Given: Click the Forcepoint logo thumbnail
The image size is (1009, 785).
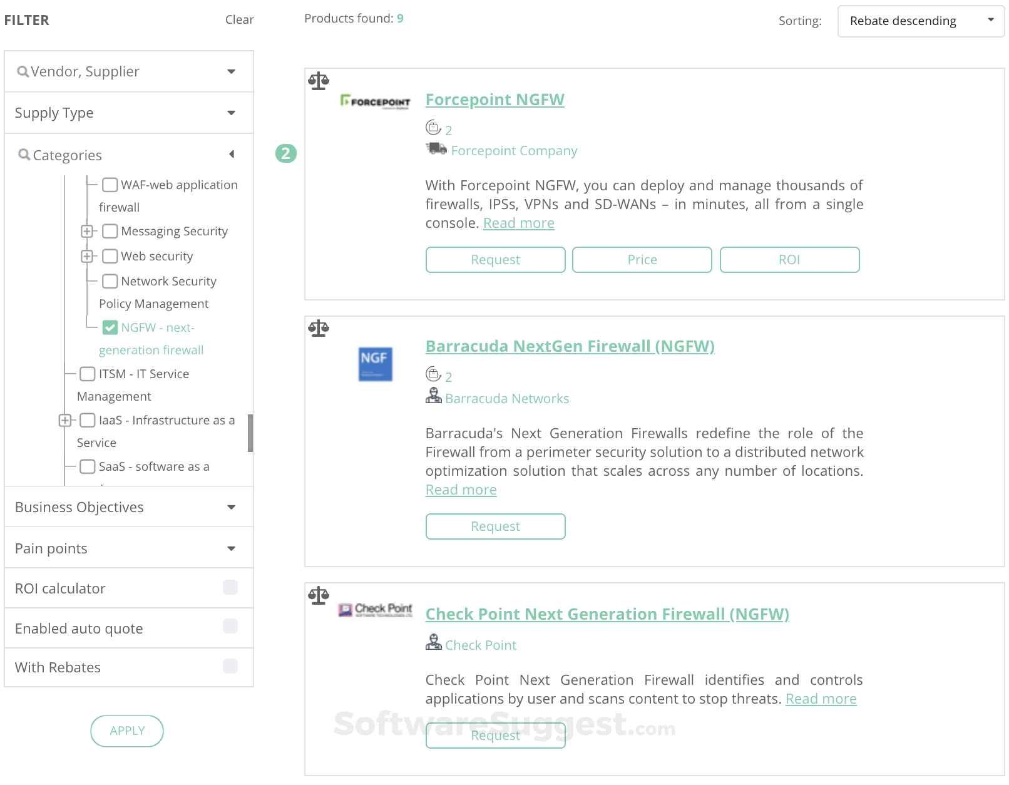Looking at the screenshot, I should (375, 101).
